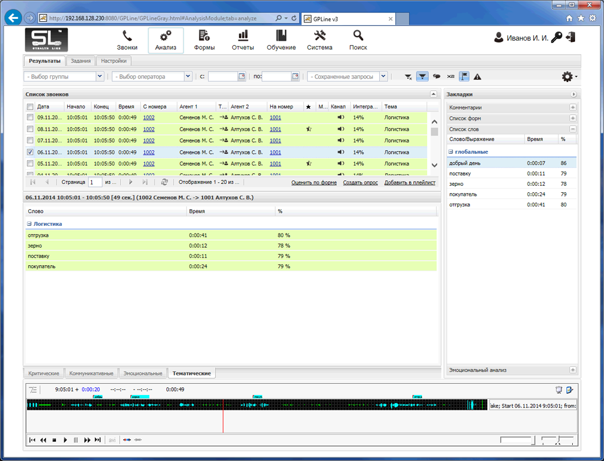Toggle the select-all checkbox in table header
This screenshot has width=604, height=461.
tap(30, 107)
